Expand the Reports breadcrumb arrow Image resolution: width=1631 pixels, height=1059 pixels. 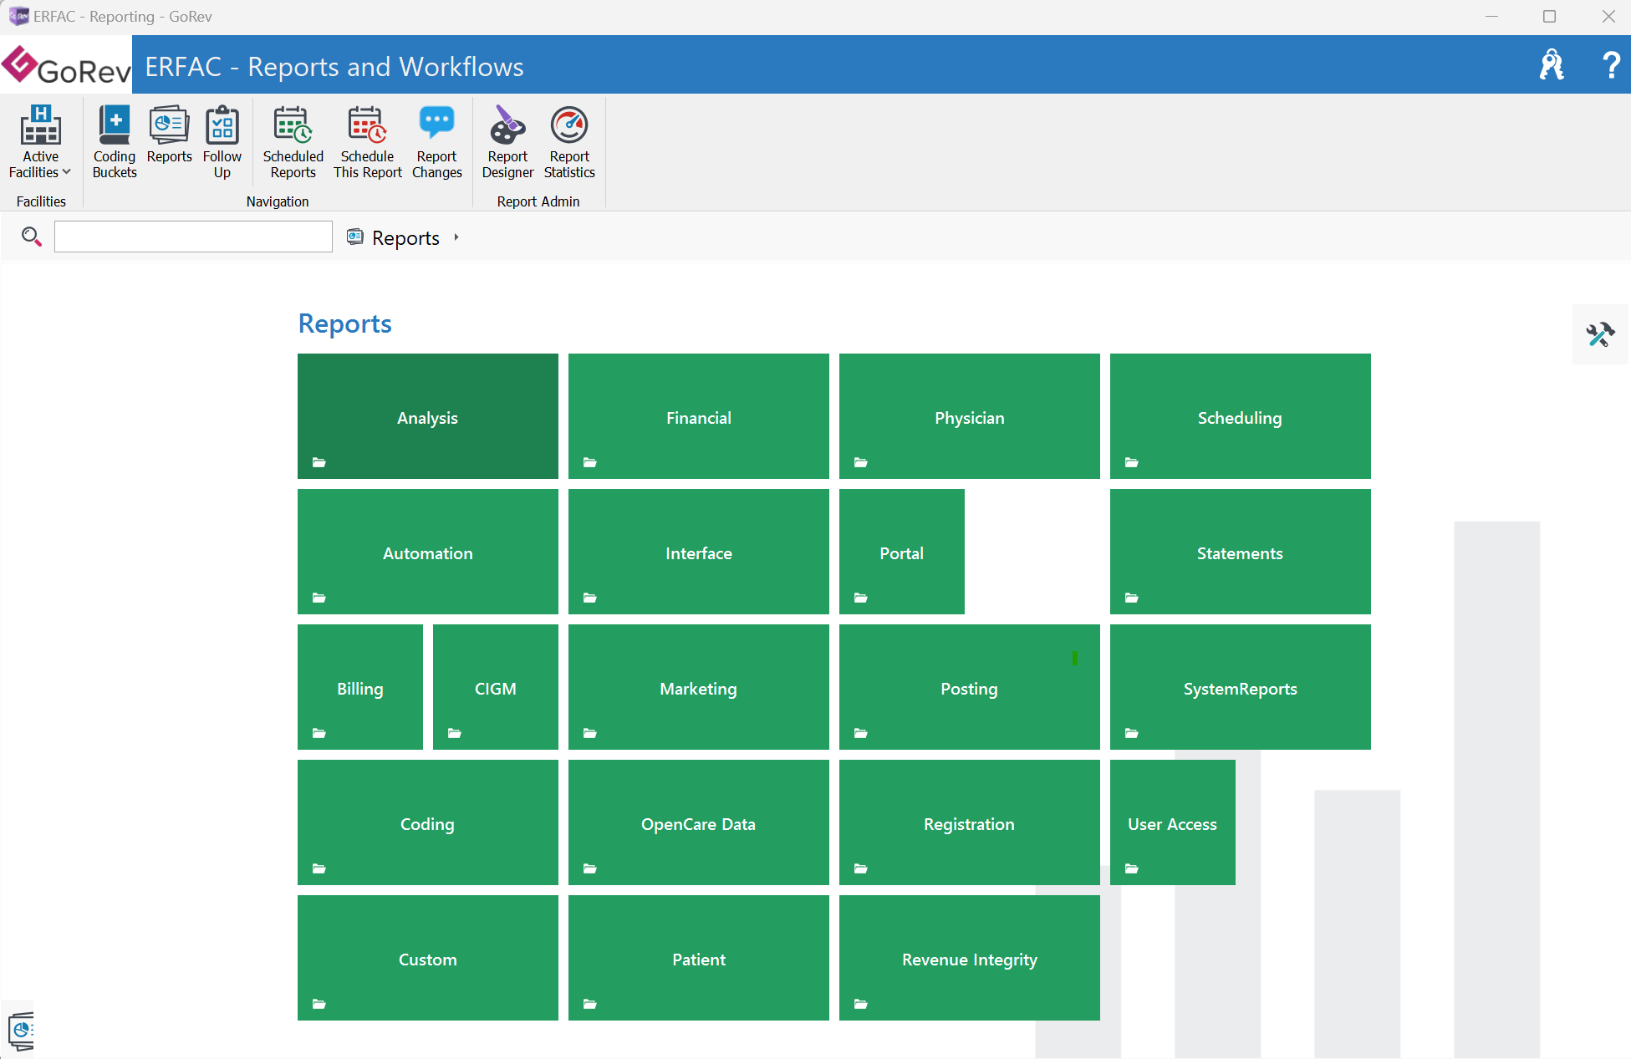tap(456, 237)
